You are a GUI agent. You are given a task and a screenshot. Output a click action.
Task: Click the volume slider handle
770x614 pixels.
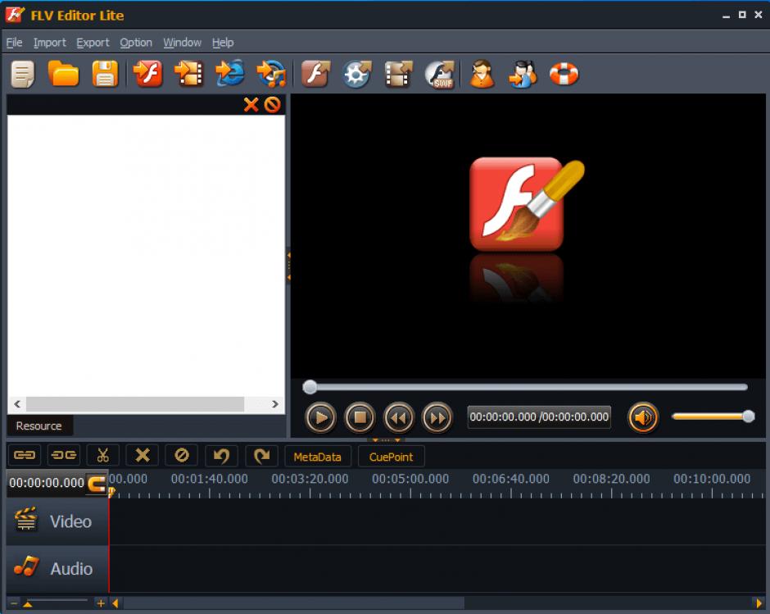tap(748, 416)
